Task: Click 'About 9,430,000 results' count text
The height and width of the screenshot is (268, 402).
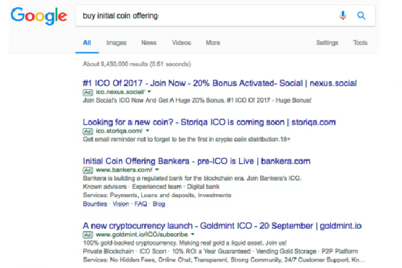Action: (x=137, y=64)
